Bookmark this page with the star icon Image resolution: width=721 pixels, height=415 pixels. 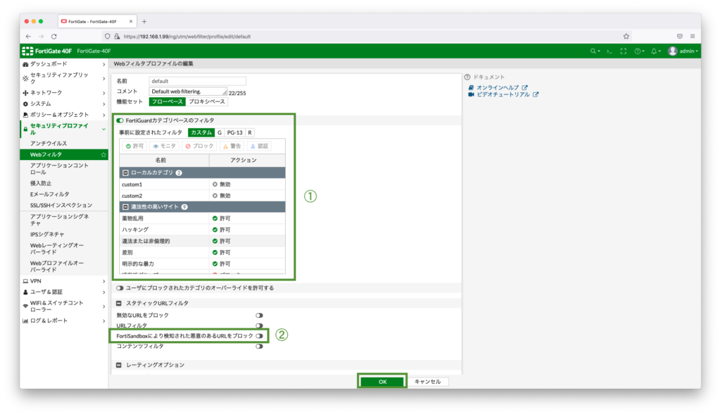tap(626, 37)
